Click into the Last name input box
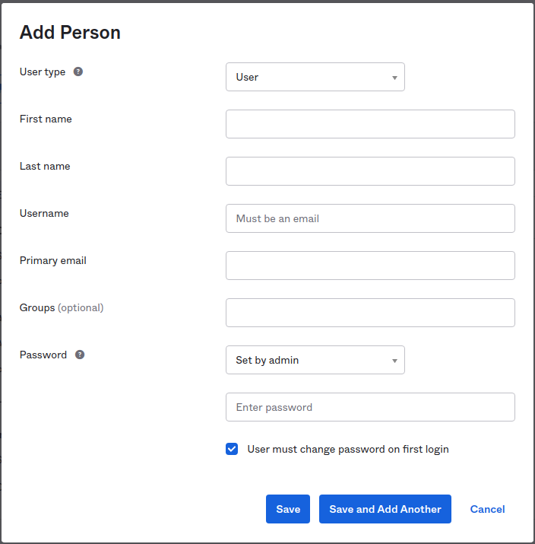Viewport: 535px width, 544px height. click(x=370, y=171)
